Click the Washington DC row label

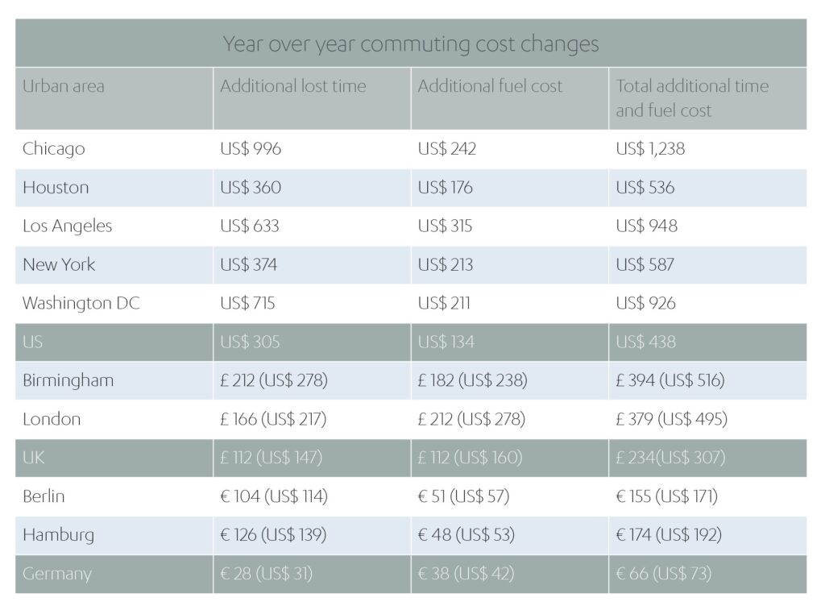[81, 304]
